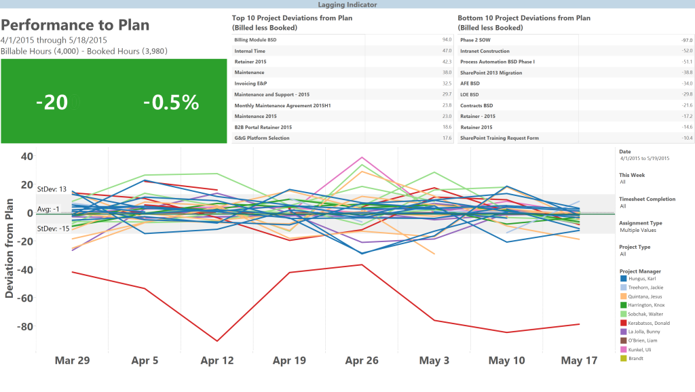This screenshot has height=392, width=695.
Task: Select Retainer 2015 row with -14.6
Action: click(576, 127)
